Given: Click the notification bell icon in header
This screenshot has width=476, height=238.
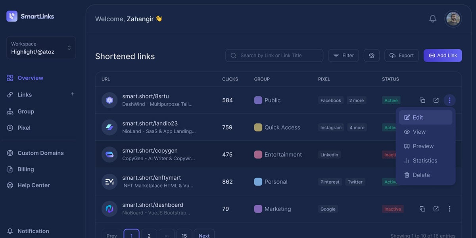Looking at the screenshot, I should [x=433, y=19].
